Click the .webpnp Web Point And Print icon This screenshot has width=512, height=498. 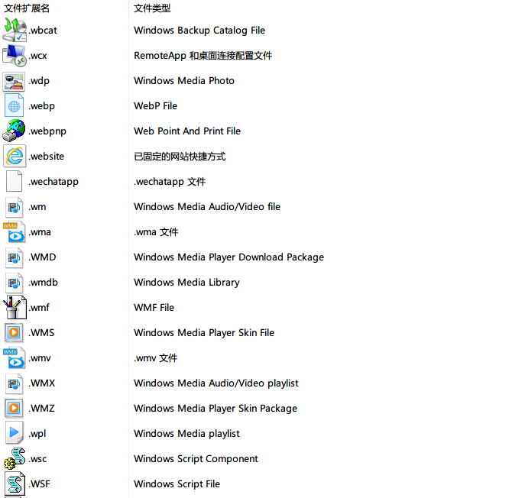click(x=14, y=131)
